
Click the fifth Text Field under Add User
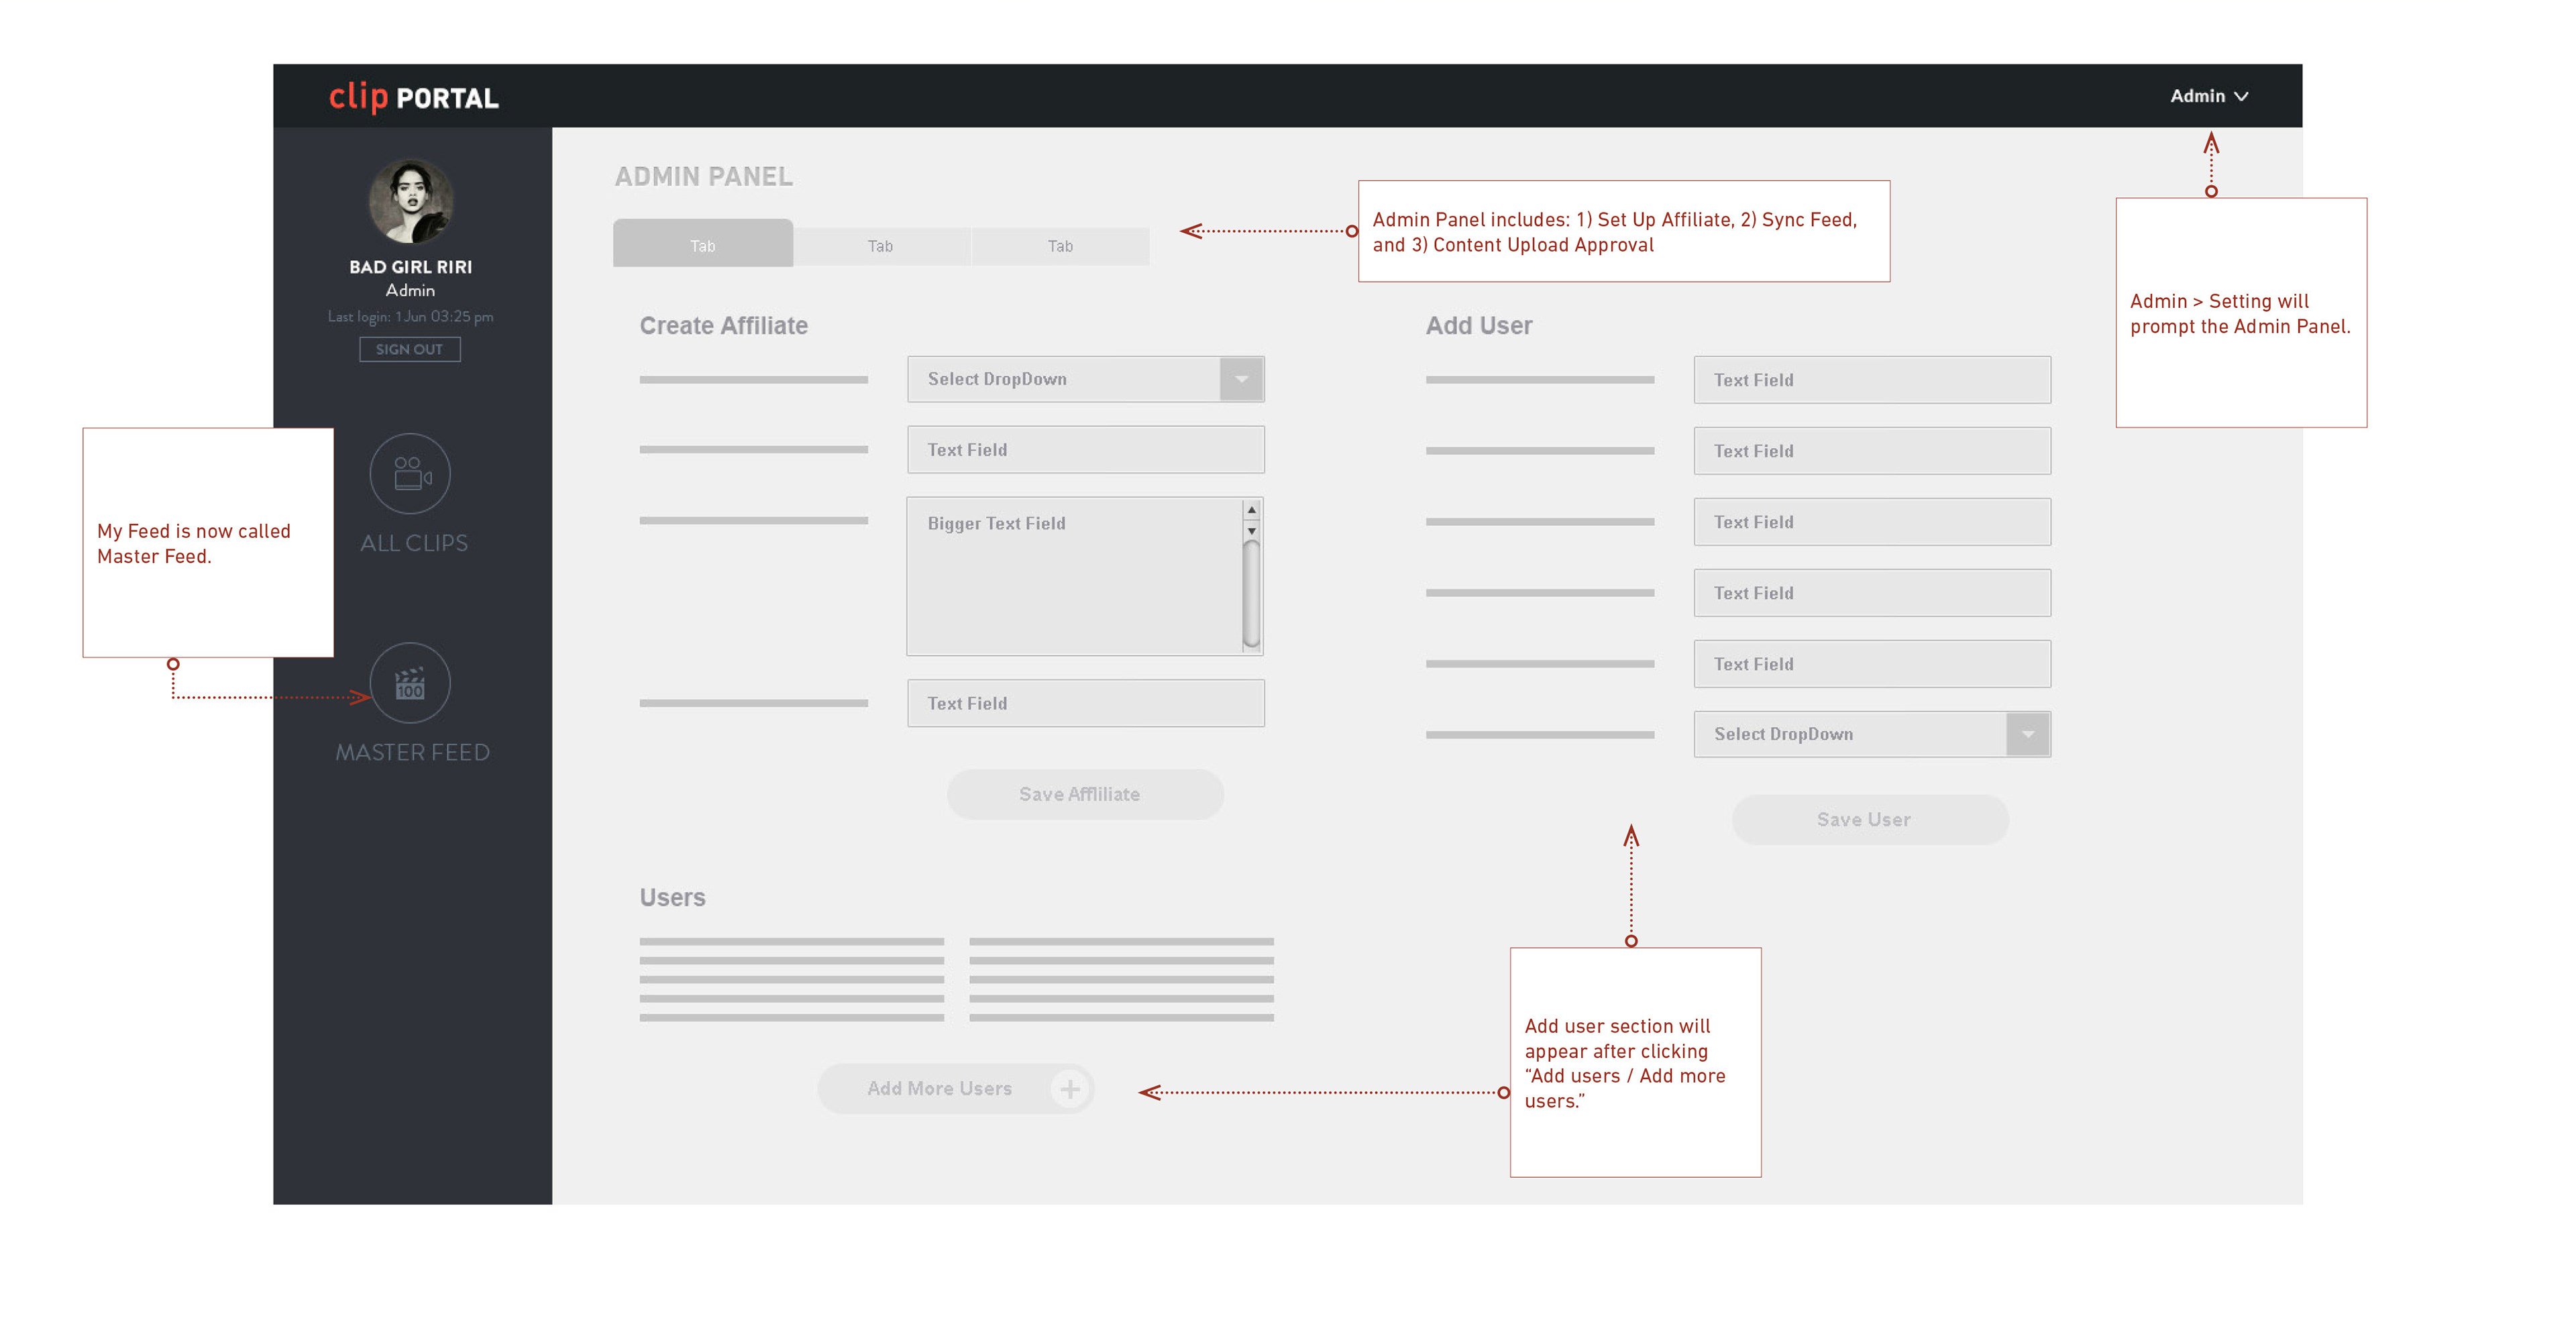coord(1872,664)
